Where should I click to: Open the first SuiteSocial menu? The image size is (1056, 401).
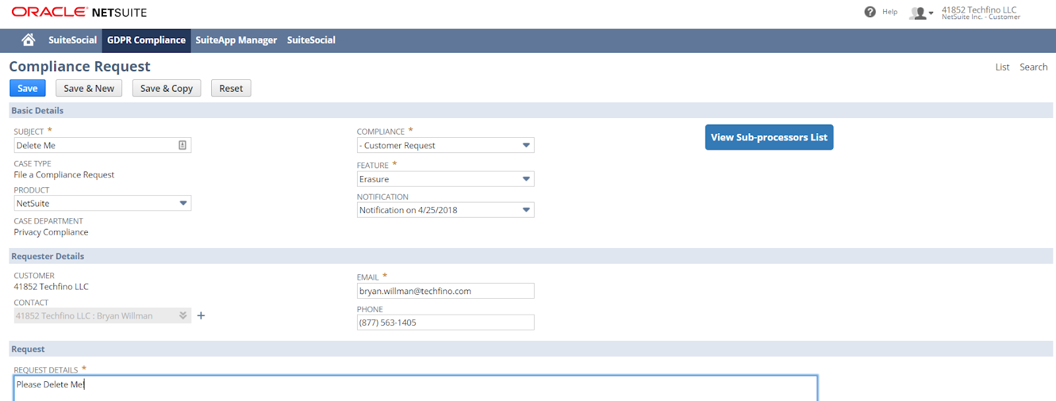pyautogui.click(x=73, y=40)
